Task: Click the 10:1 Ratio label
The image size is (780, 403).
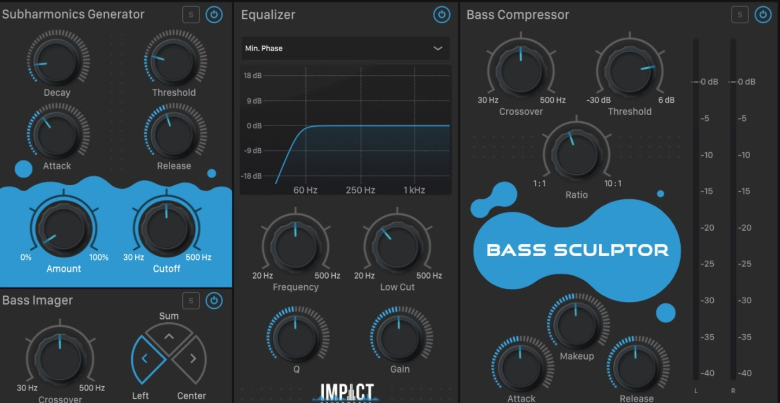Action: coord(613,184)
